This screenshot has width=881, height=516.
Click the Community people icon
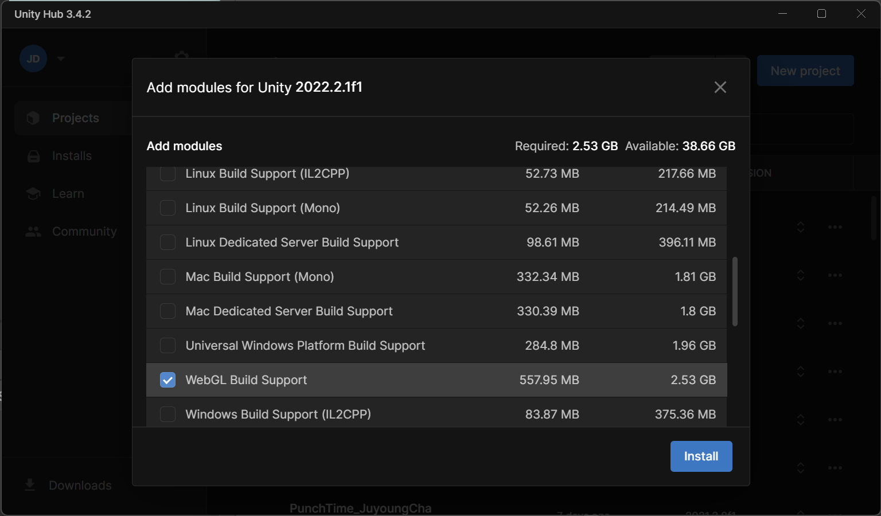tap(33, 232)
